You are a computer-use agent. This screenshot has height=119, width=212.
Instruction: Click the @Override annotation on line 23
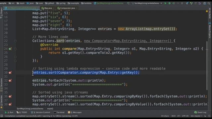[49, 45]
